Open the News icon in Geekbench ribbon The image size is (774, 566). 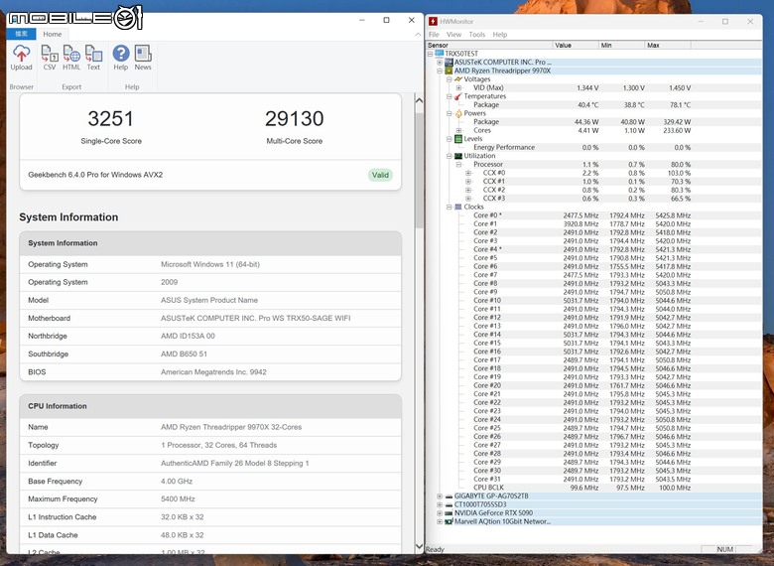[x=143, y=58]
